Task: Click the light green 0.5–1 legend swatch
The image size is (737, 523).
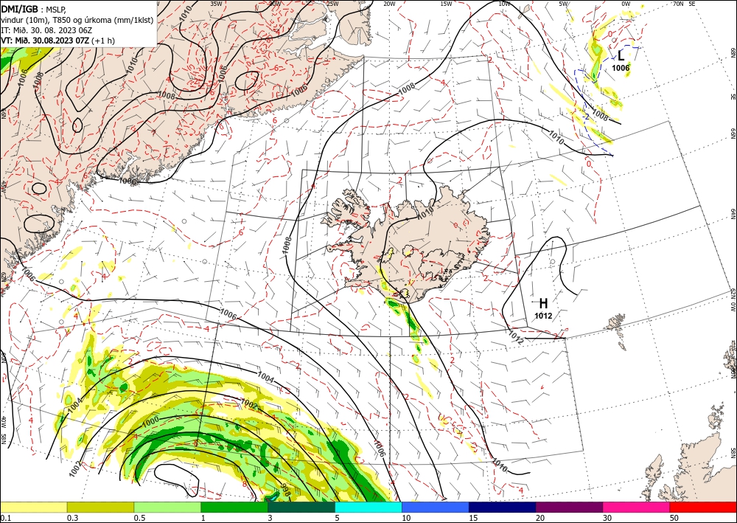Action: point(167,507)
